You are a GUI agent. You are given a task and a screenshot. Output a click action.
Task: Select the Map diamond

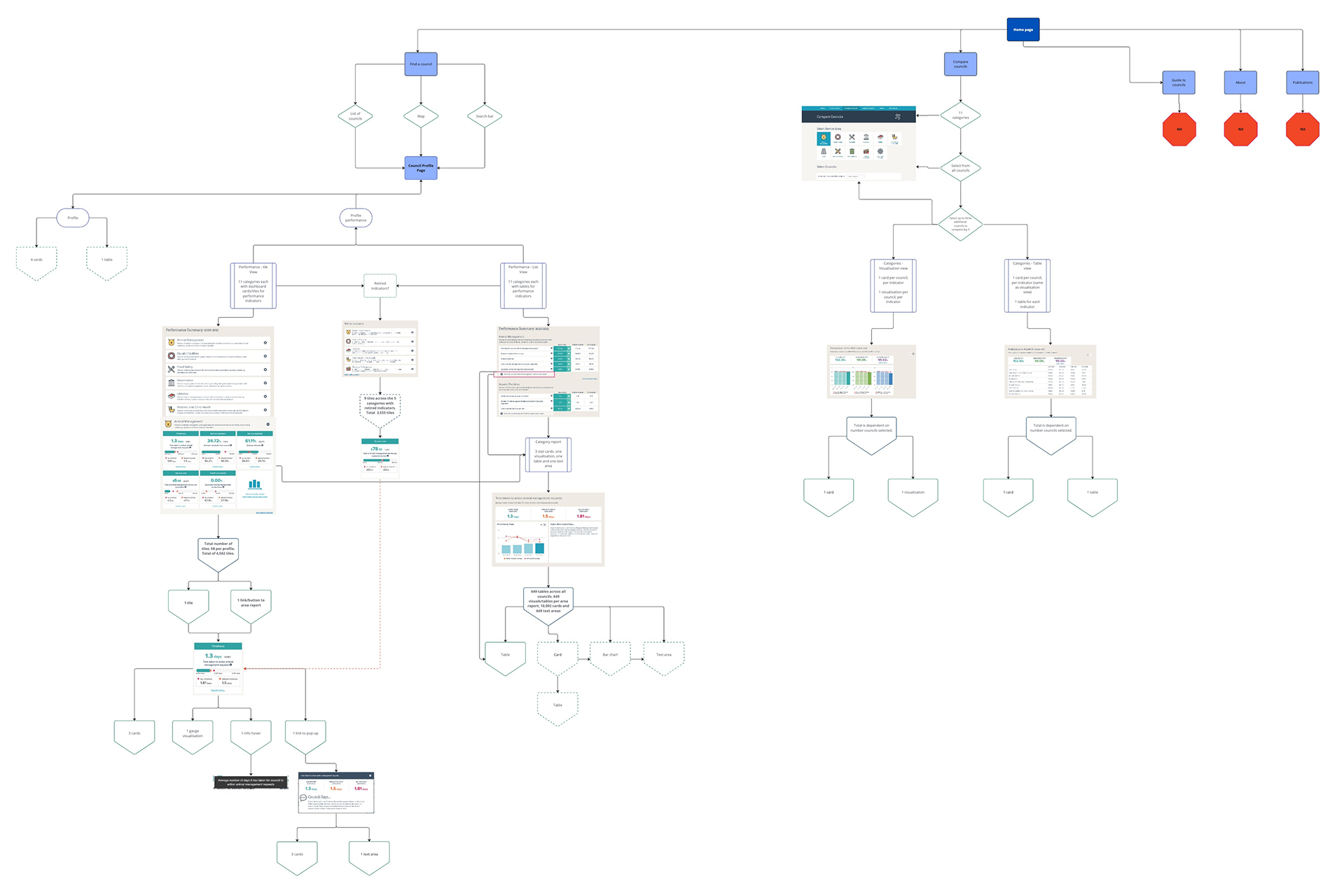[421, 116]
